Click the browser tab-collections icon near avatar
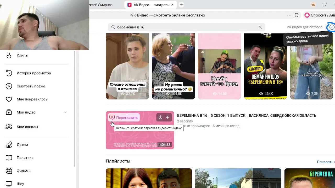Image resolution: width=335 pixels, height=188 pixels. tap(325, 5)
